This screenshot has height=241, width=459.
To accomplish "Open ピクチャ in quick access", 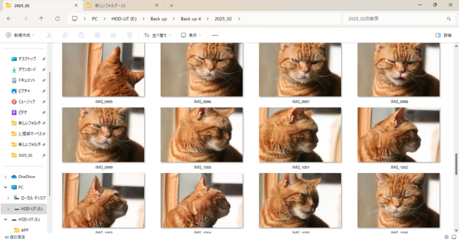I will tap(24, 91).
